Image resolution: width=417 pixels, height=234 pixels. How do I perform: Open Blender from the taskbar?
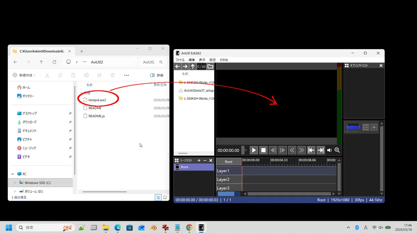pyautogui.click(x=153, y=227)
